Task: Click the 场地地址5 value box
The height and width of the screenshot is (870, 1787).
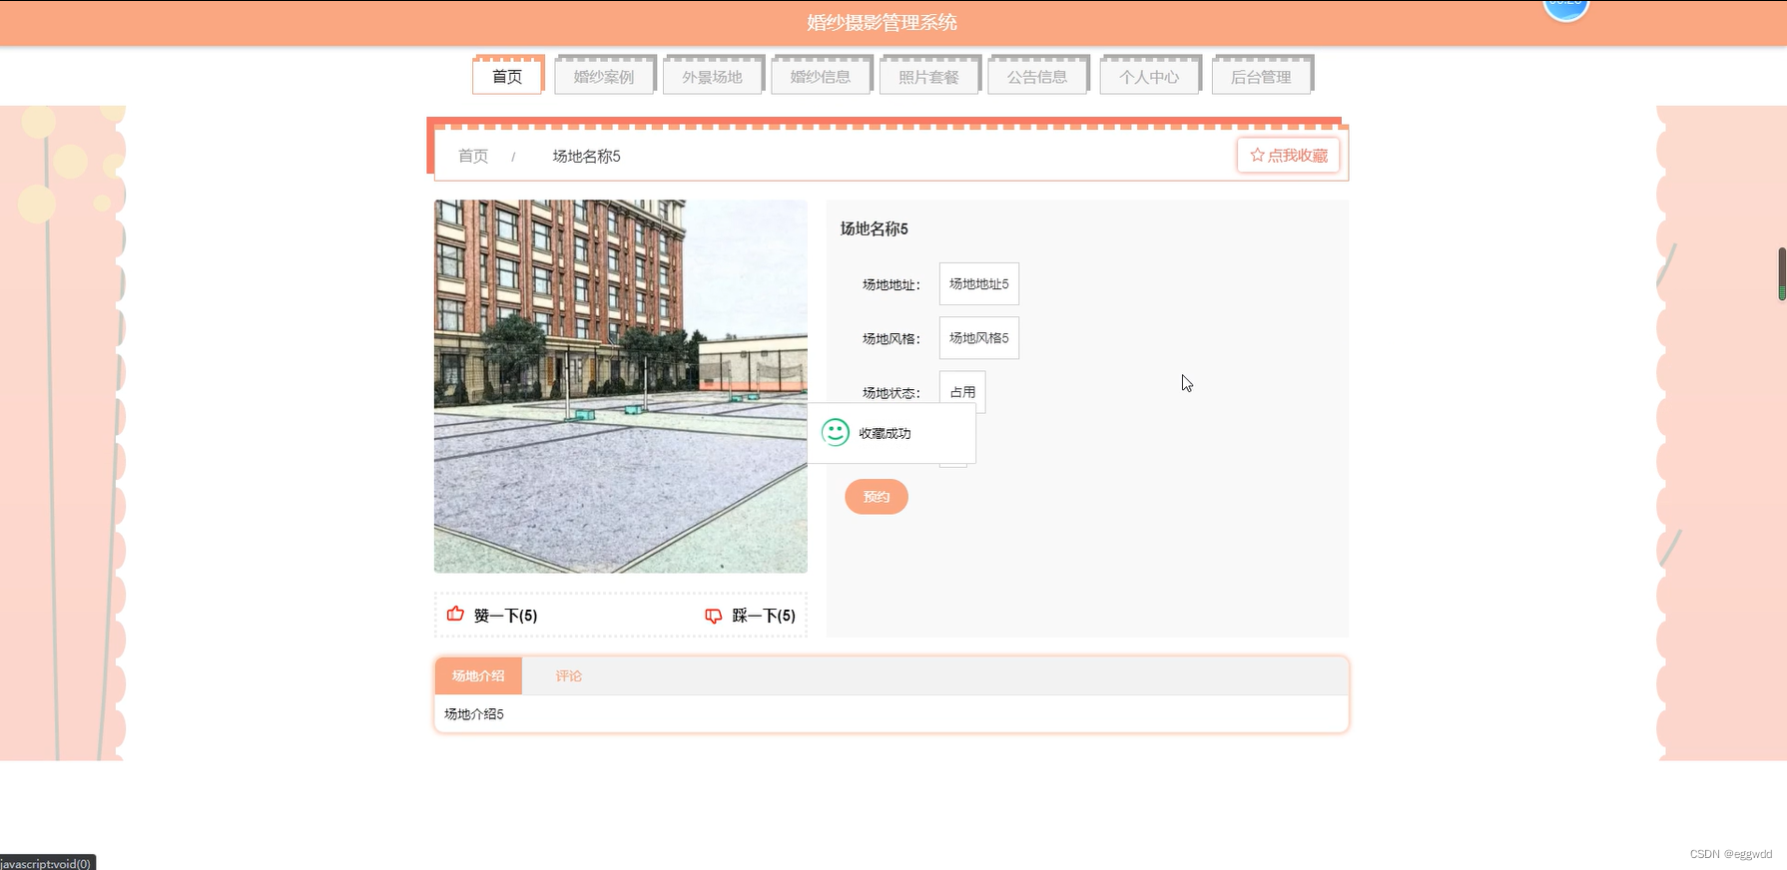Action: coord(979,283)
